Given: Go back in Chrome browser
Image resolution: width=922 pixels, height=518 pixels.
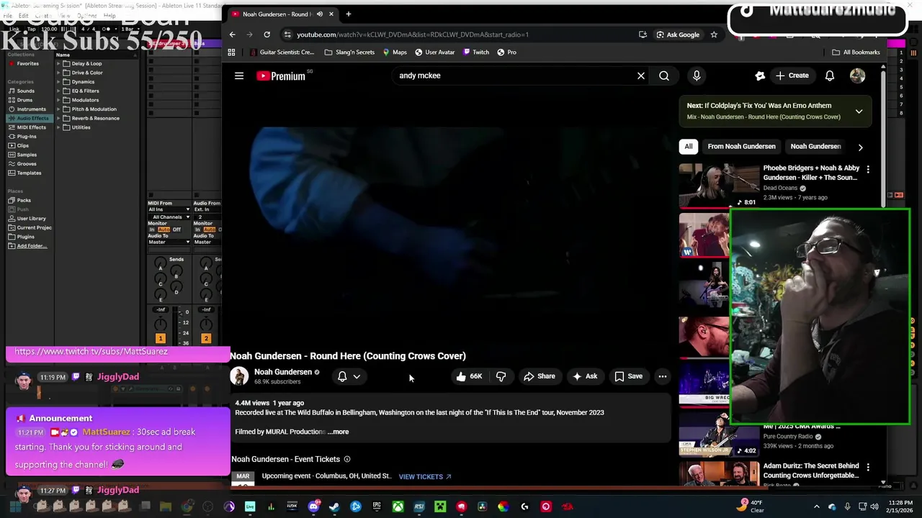Looking at the screenshot, I should (x=232, y=35).
